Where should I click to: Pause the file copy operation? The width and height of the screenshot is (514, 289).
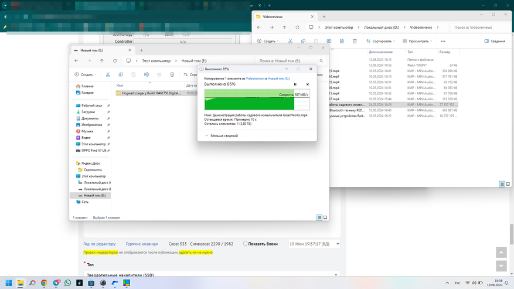(x=295, y=84)
